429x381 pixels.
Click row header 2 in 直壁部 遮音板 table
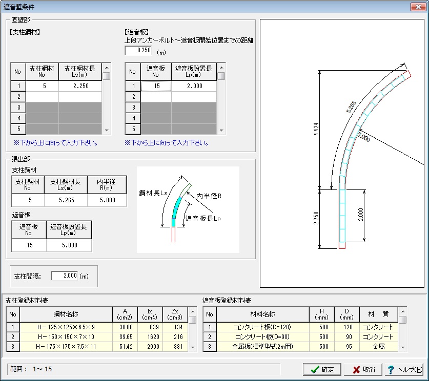[x=133, y=96]
